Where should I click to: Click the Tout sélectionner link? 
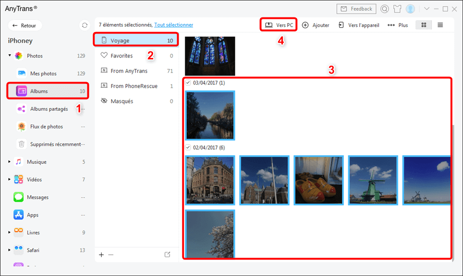pyautogui.click(x=174, y=25)
